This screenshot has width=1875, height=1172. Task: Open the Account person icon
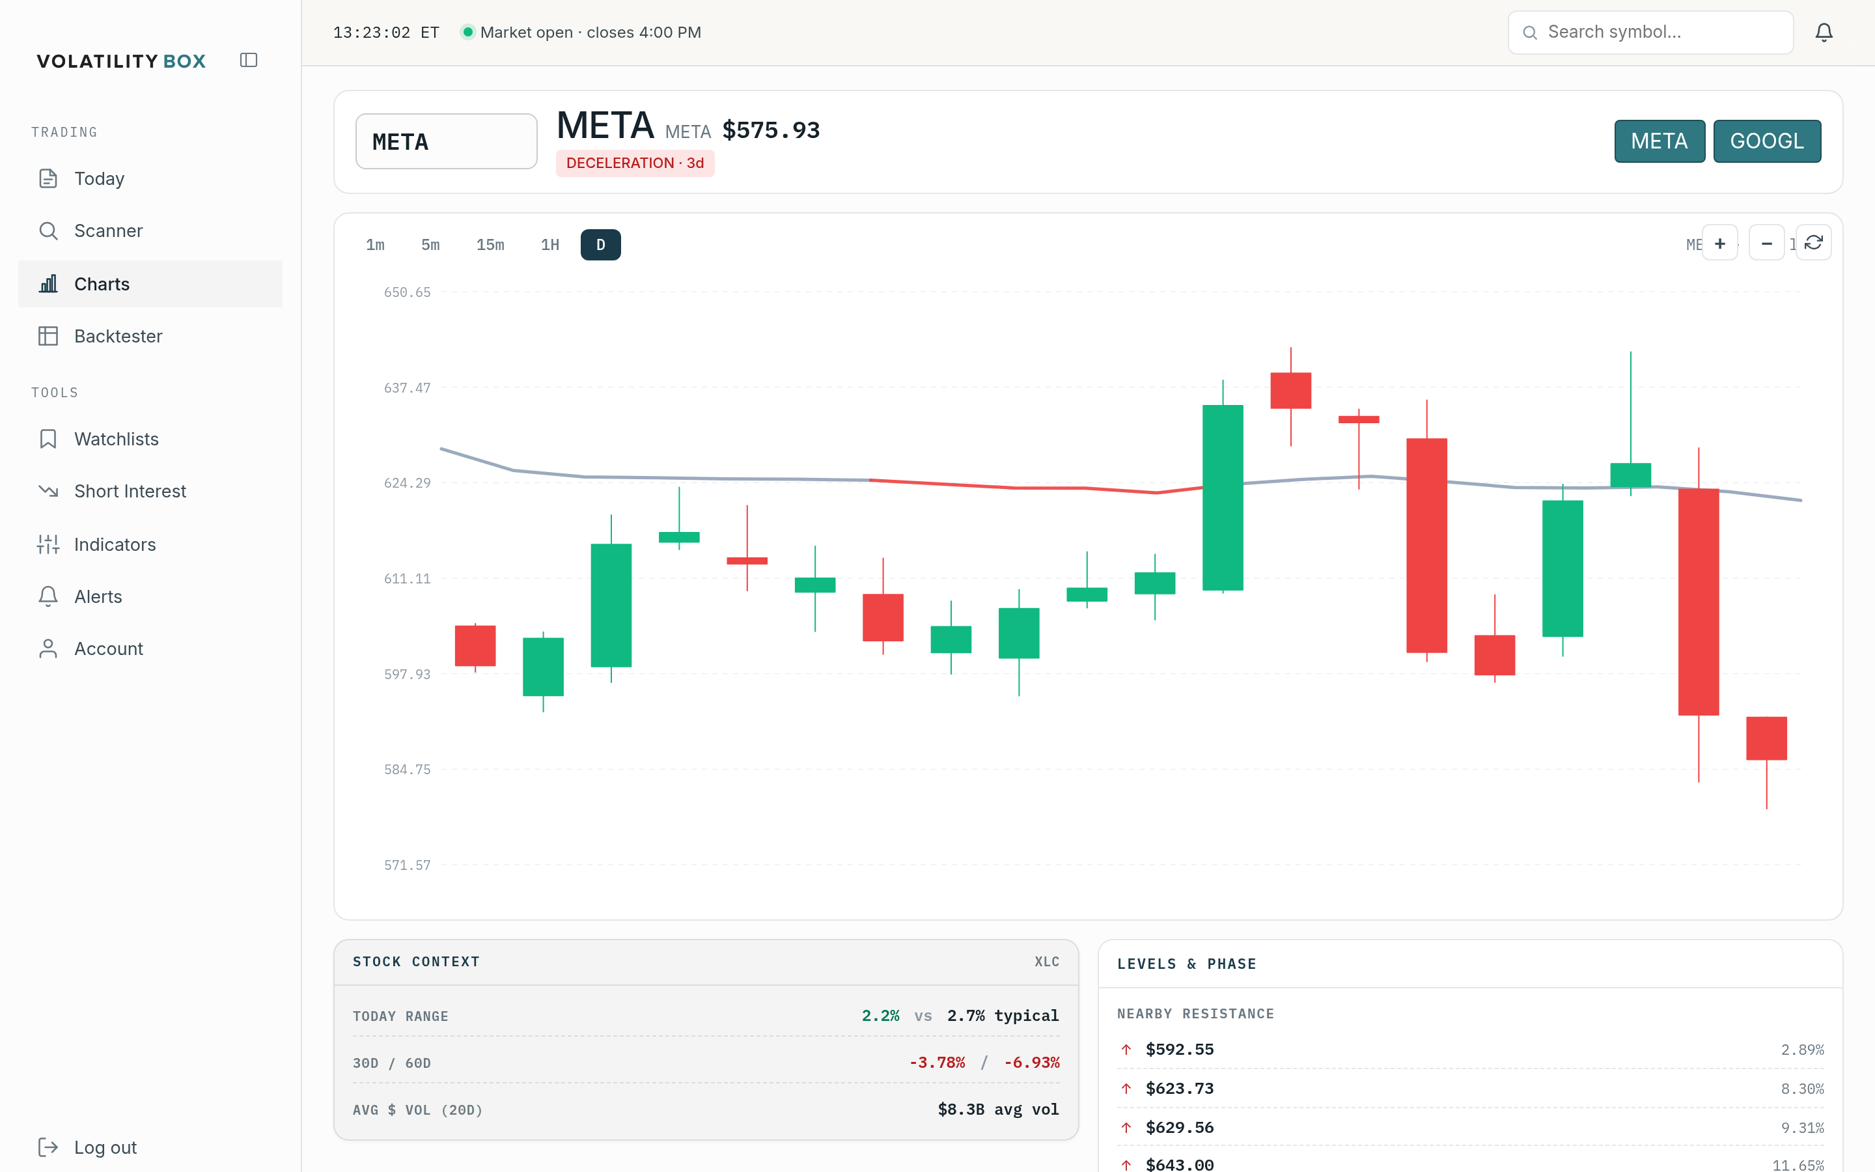pyautogui.click(x=48, y=649)
